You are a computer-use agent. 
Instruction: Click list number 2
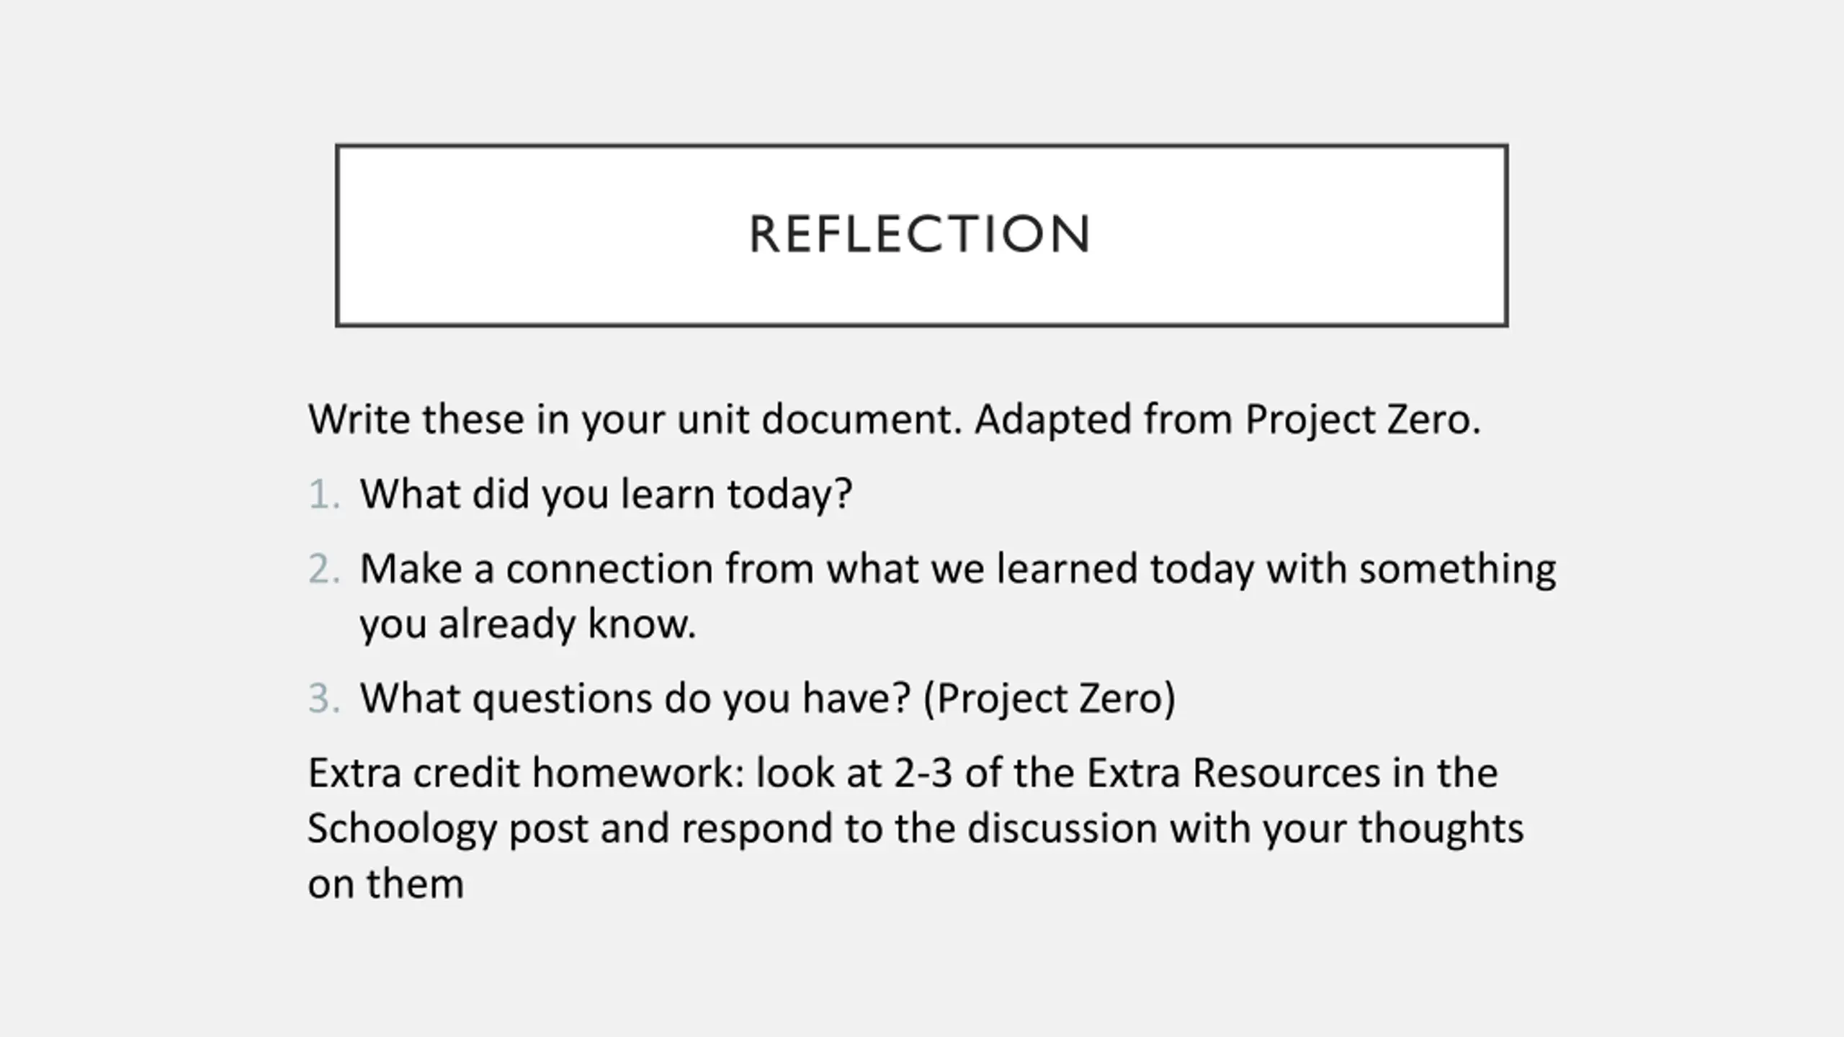click(323, 570)
